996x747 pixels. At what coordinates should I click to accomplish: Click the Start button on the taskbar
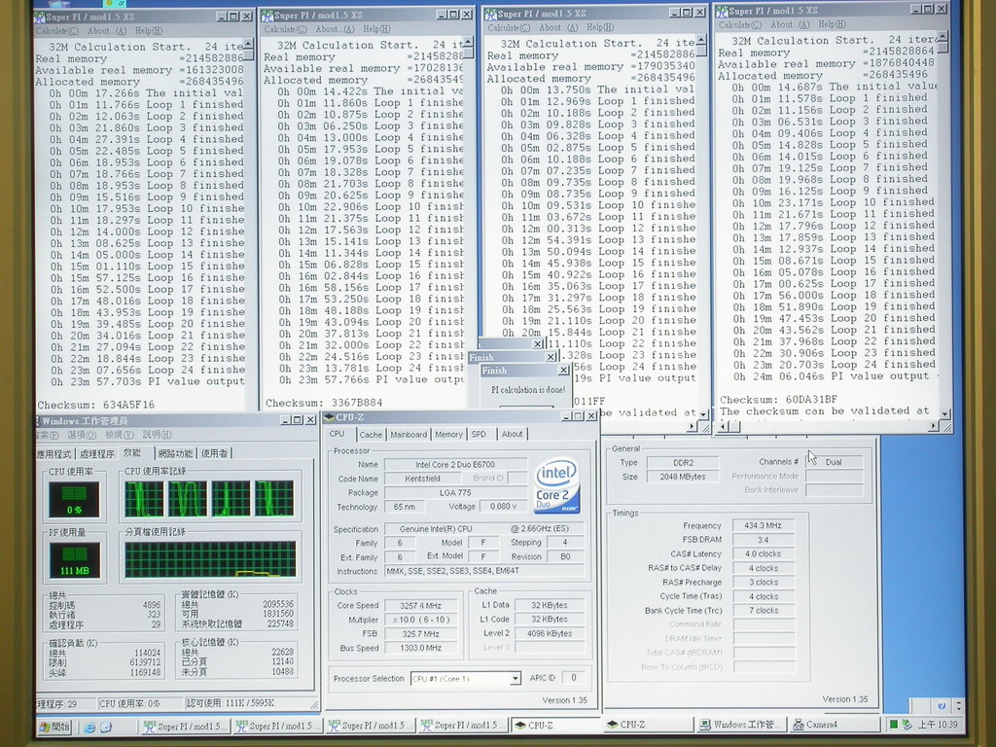54,726
